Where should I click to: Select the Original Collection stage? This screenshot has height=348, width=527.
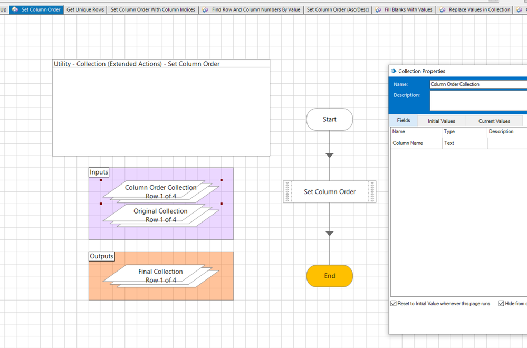[x=161, y=215]
